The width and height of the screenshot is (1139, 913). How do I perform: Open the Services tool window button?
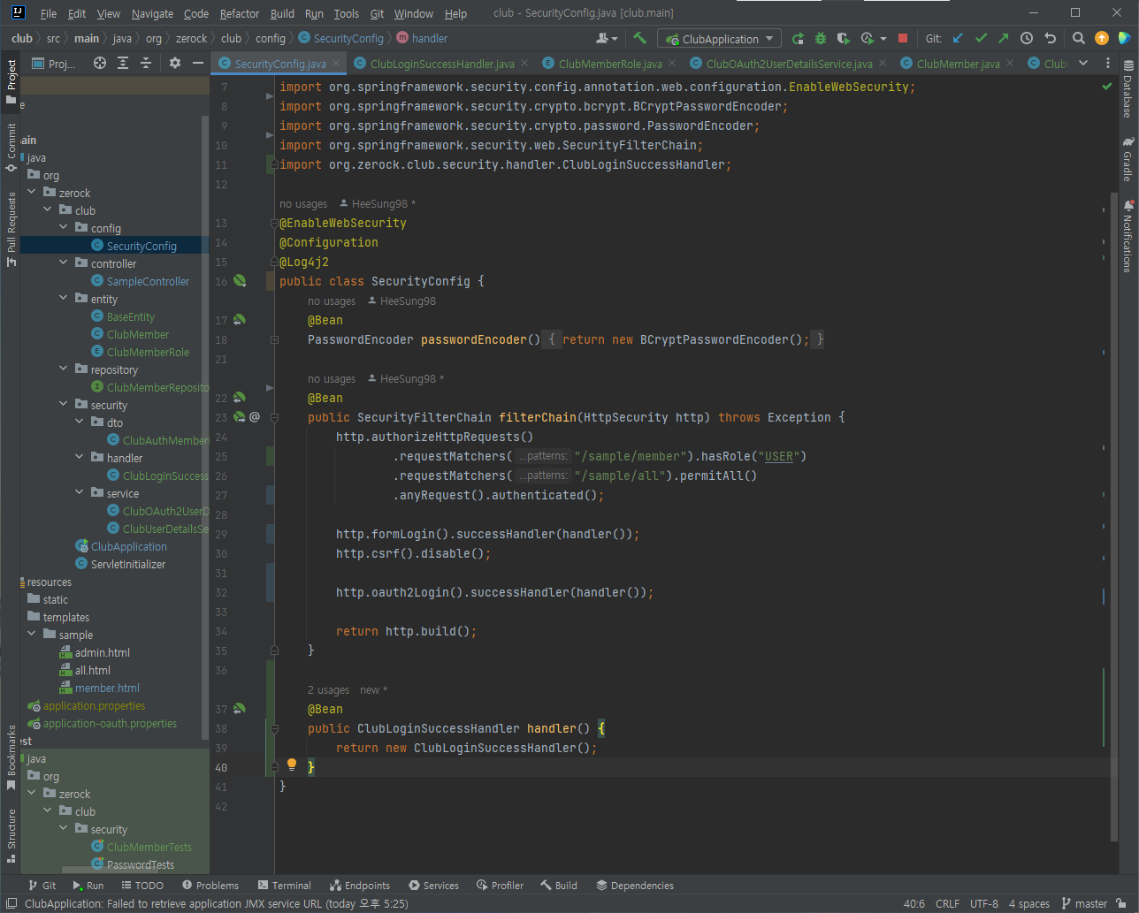point(433,885)
